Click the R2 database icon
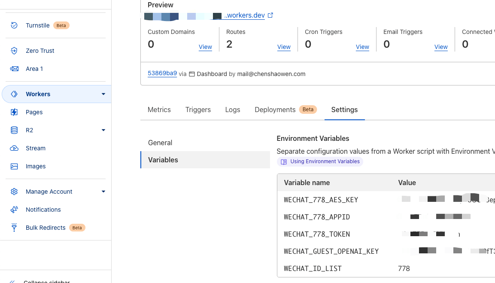Image resolution: width=495 pixels, height=283 pixels. pos(14,130)
